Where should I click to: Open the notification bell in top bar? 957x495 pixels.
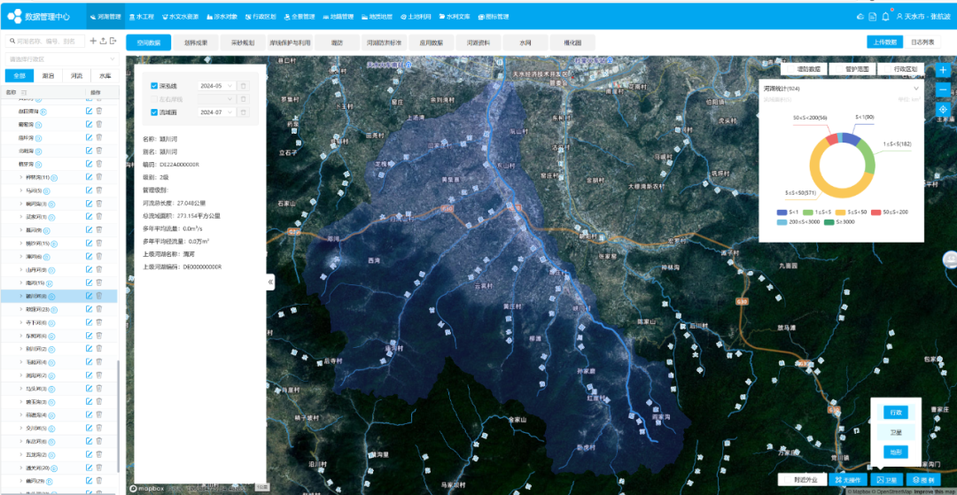pos(886,17)
